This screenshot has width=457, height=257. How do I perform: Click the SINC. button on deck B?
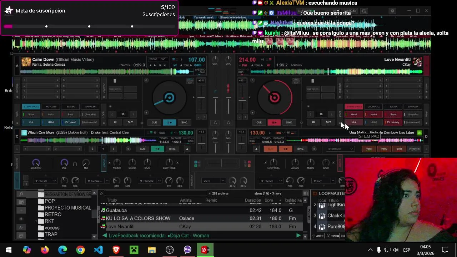point(289,122)
